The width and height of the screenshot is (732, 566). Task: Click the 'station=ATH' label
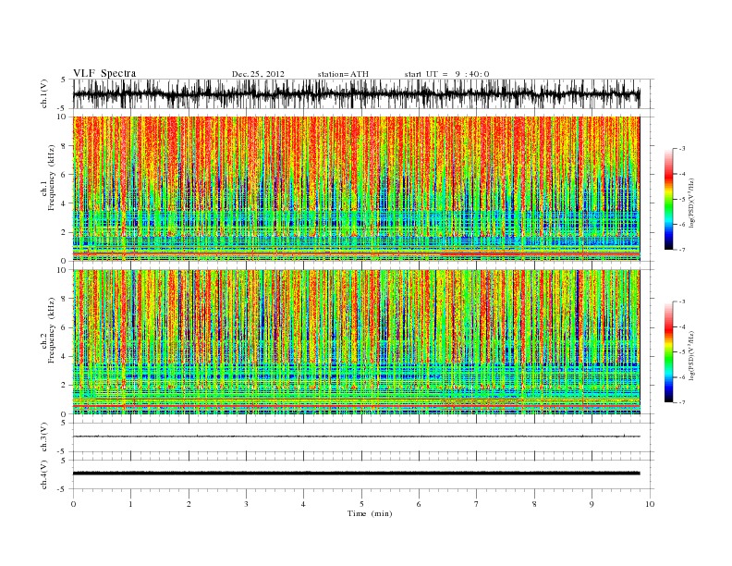coord(343,74)
